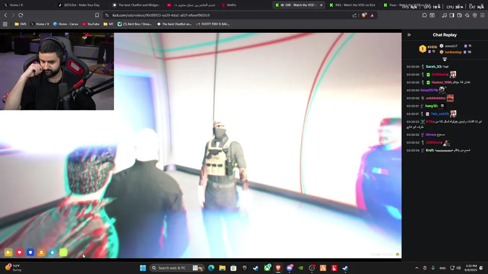Open the NVIDIA app from the taskbar
488x274 pixels.
301,268
